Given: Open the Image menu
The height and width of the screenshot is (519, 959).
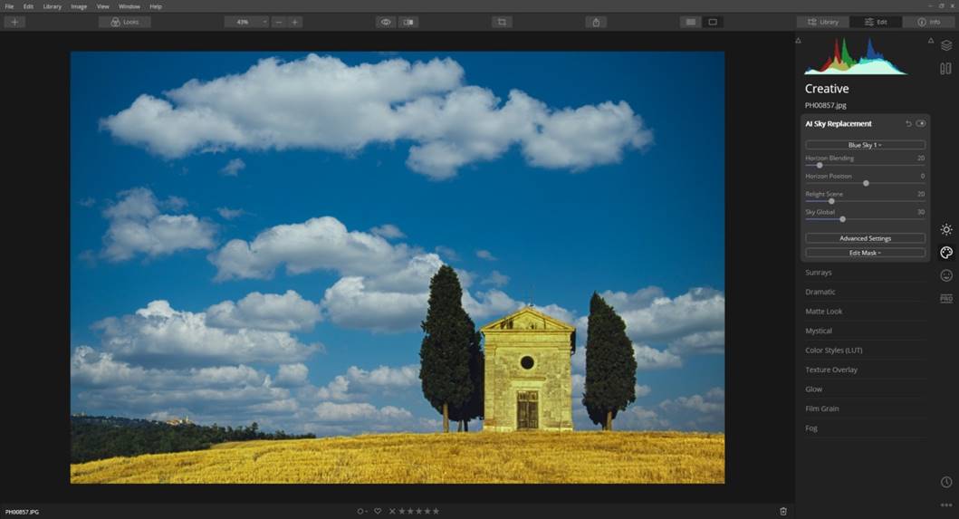Looking at the screenshot, I should 79,6.
